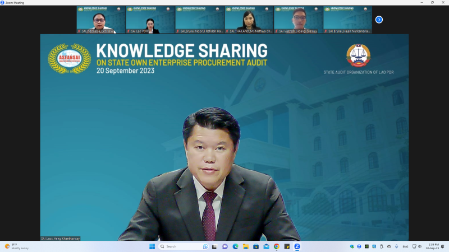The width and height of the screenshot is (449, 252).
Task: Open the Mail app from taskbar
Action: [x=266, y=246]
